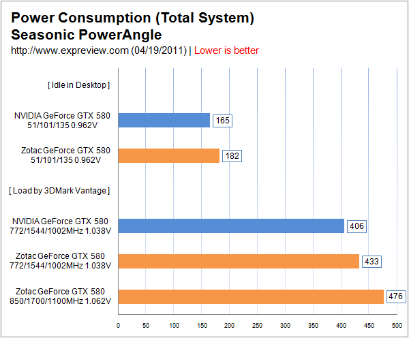Viewport: 409px width, 338px height.
Task: Select the 406 value label
Action: (x=357, y=226)
